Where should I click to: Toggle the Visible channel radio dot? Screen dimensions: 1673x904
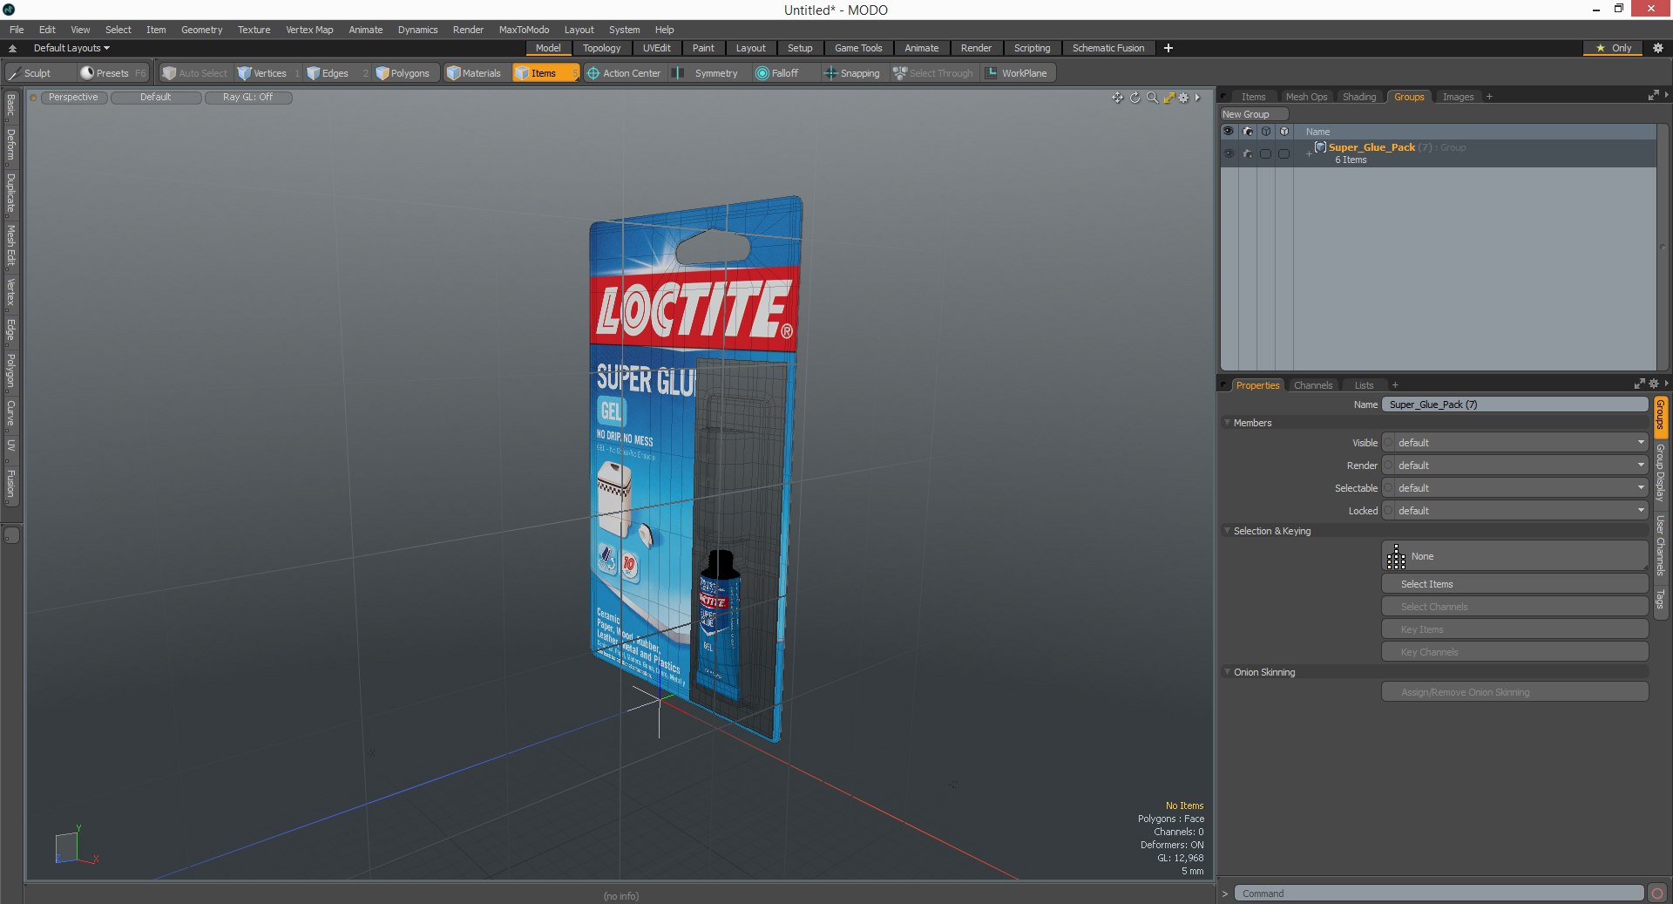[1389, 443]
